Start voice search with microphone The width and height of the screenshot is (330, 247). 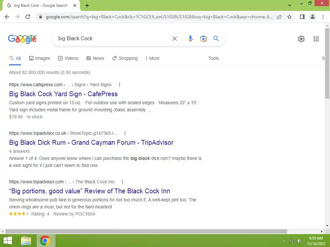[190, 39]
